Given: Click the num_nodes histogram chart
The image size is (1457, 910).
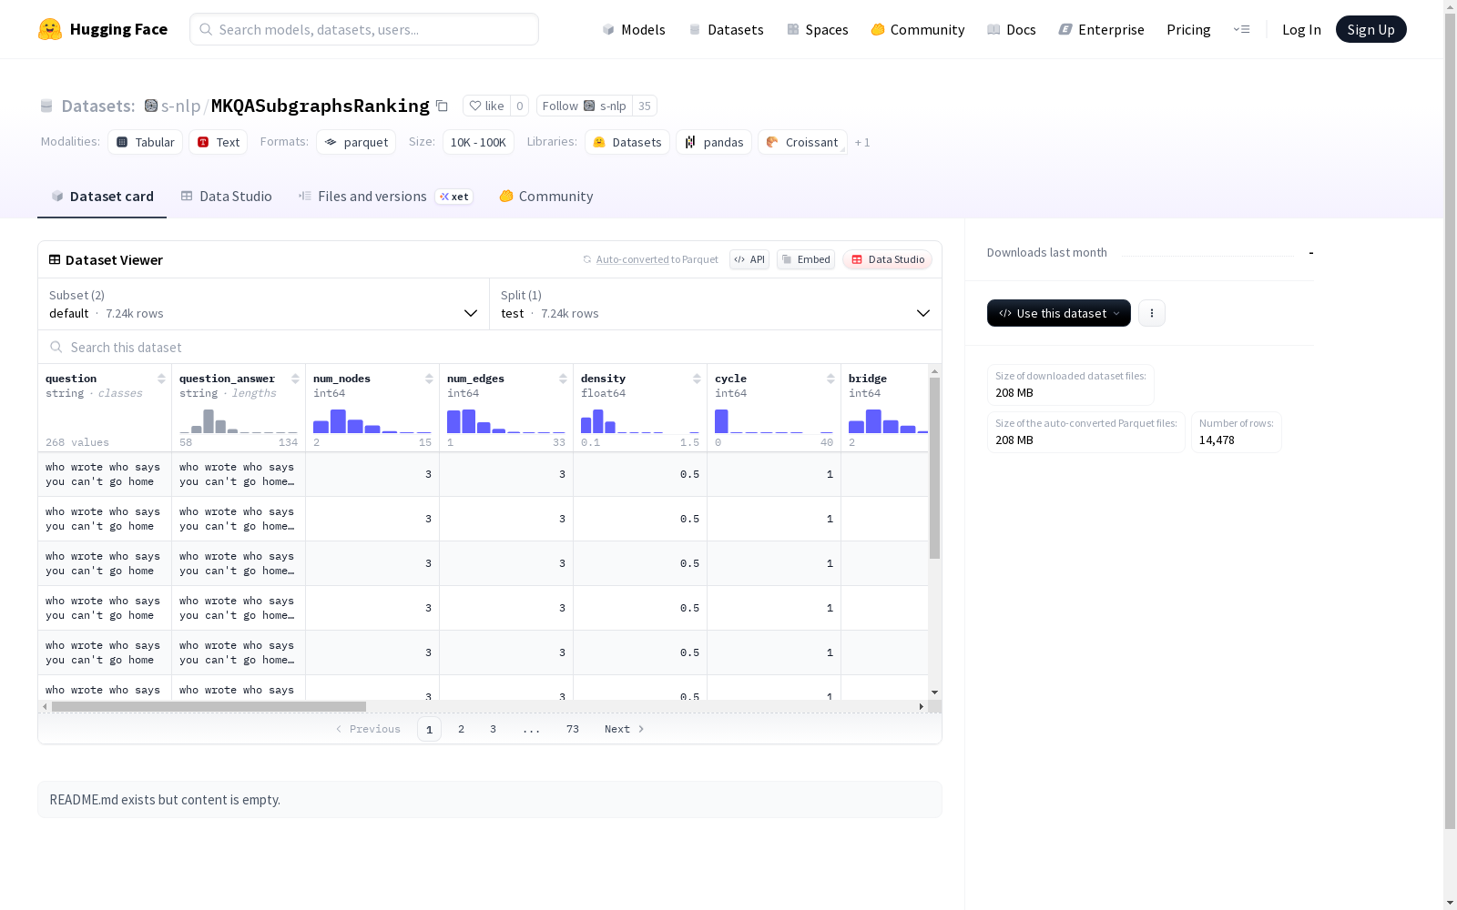Looking at the screenshot, I should [x=372, y=420].
